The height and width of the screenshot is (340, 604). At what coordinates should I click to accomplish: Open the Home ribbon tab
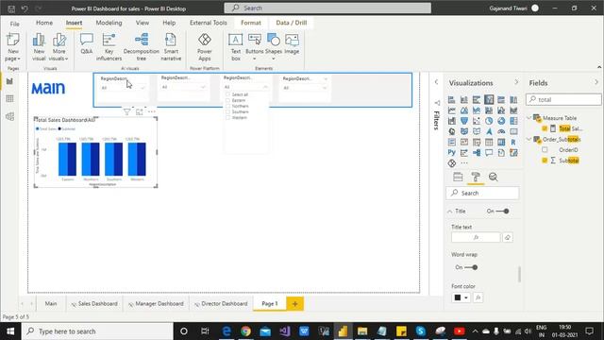[44, 23]
